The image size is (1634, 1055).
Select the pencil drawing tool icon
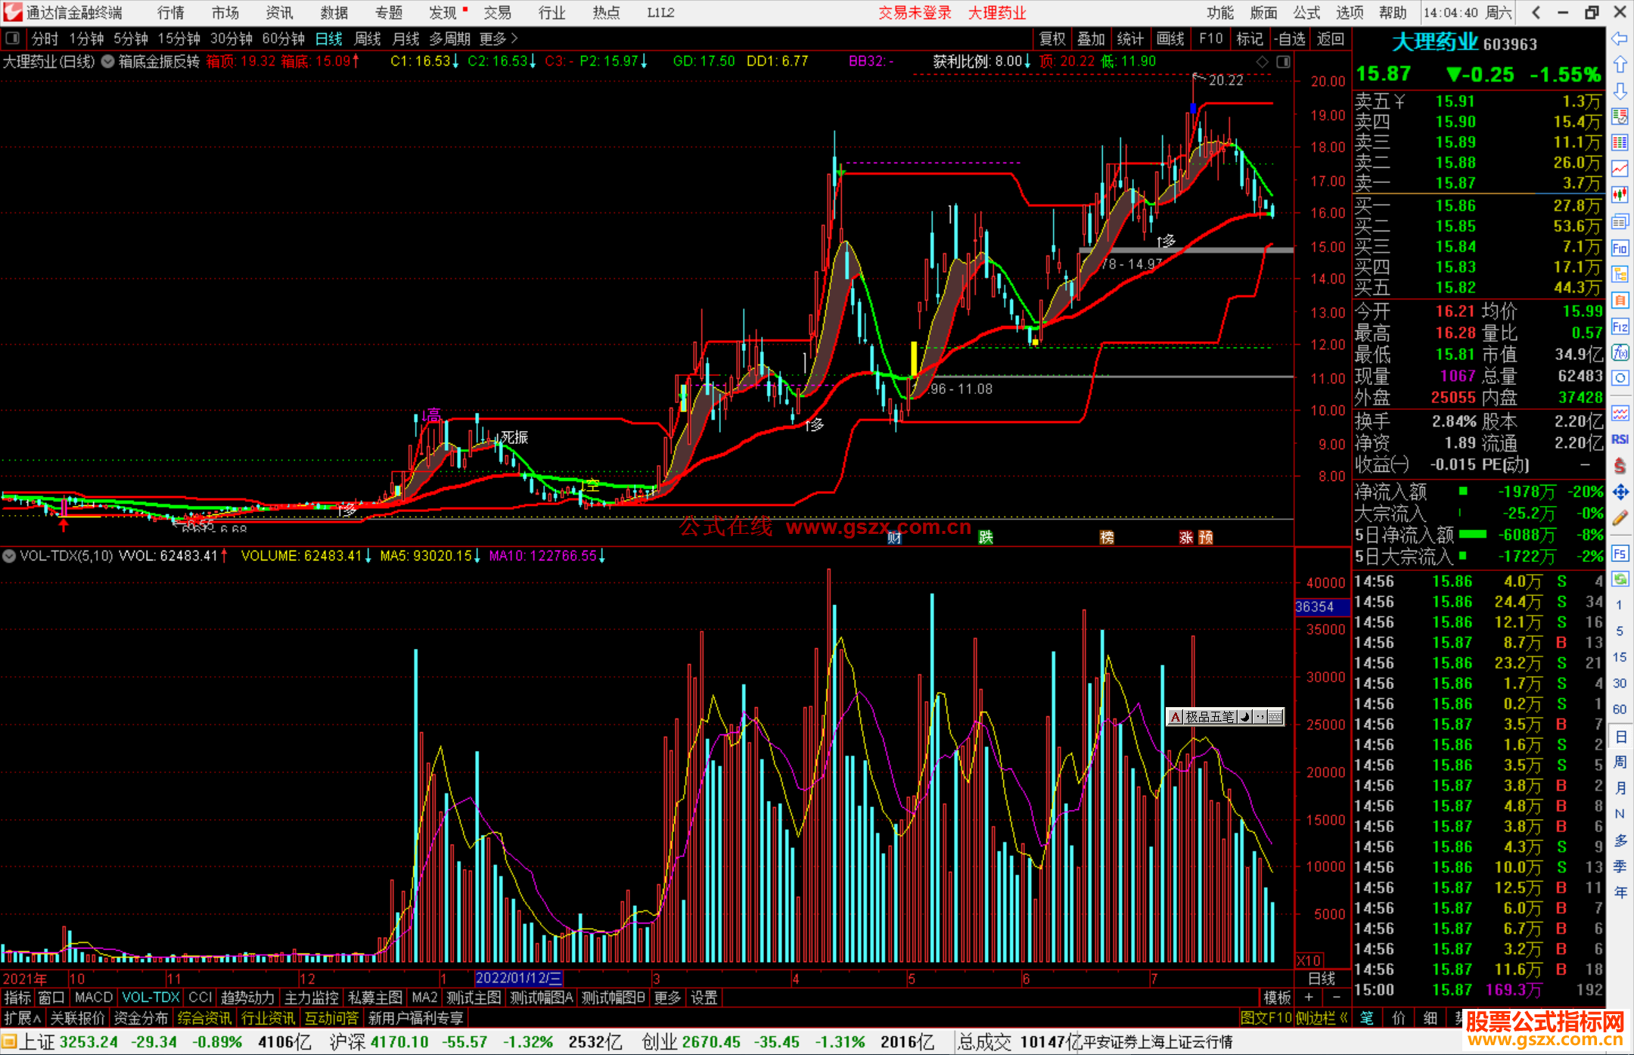pos(1620,518)
